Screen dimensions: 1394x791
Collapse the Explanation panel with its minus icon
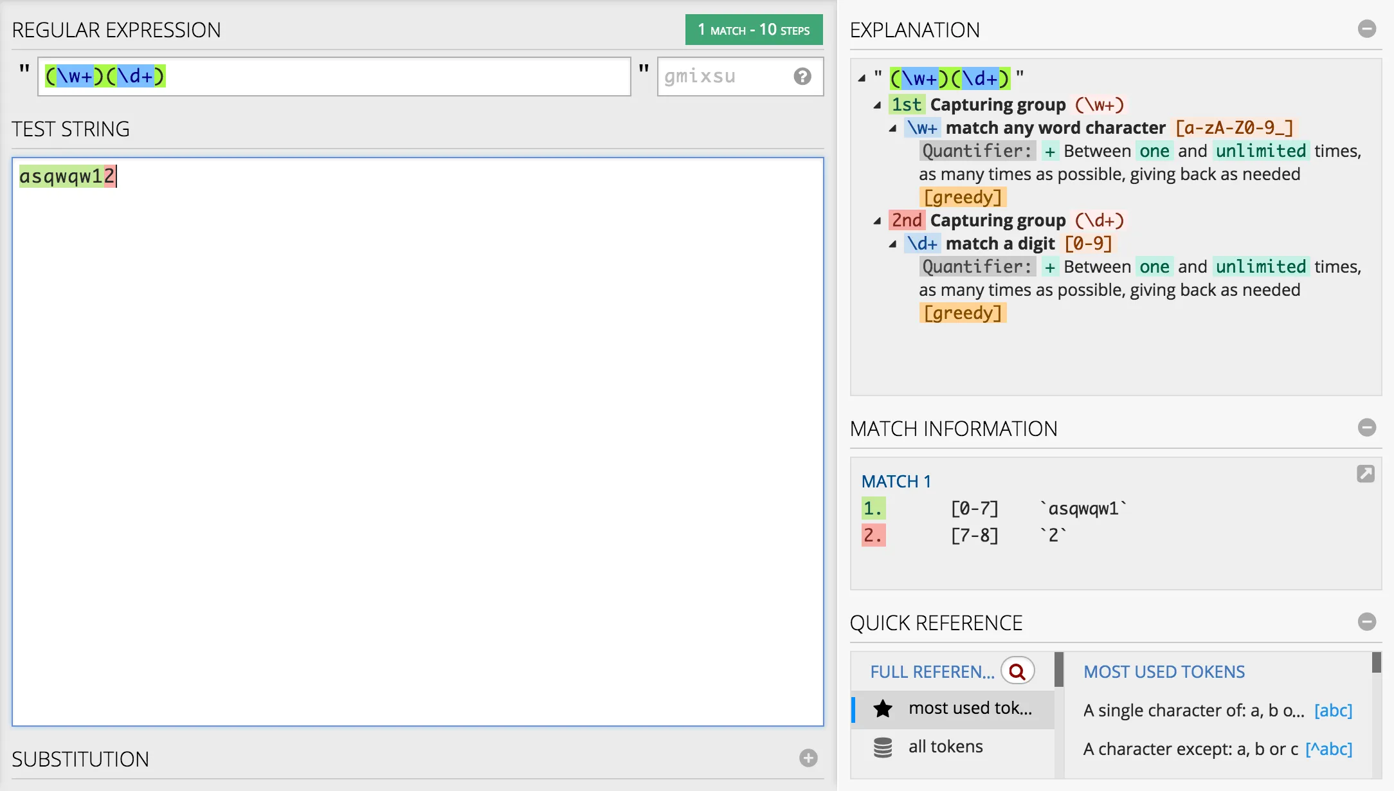[1366, 29]
